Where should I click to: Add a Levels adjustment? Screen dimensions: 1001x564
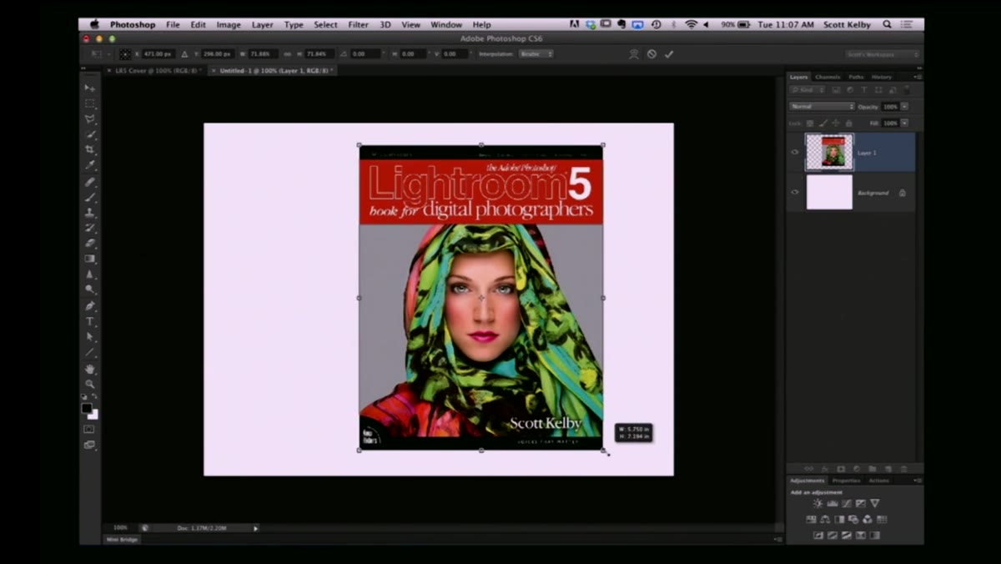pyautogui.click(x=832, y=503)
